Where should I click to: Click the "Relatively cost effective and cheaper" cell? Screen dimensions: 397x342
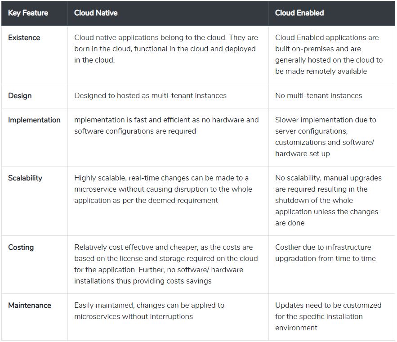pos(166,264)
